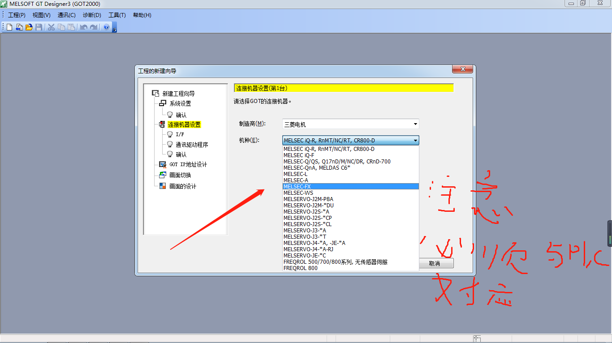The height and width of the screenshot is (343, 612).
Task: Choose MELSERVO-J2M-*DU from the list
Action: (x=351, y=206)
